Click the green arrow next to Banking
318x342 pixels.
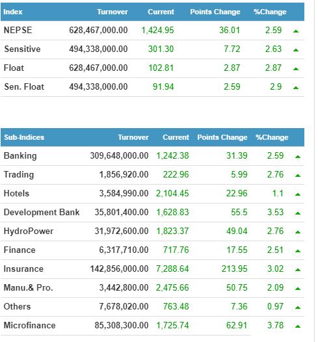pos(298,157)
